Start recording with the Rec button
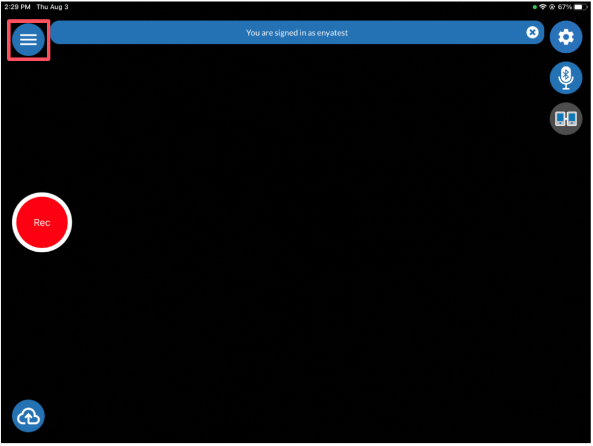The width and height of the screenshot is (593, 446). tap(42, 222)
